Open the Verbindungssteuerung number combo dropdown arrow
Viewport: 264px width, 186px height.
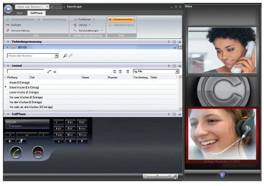point(57,56)
